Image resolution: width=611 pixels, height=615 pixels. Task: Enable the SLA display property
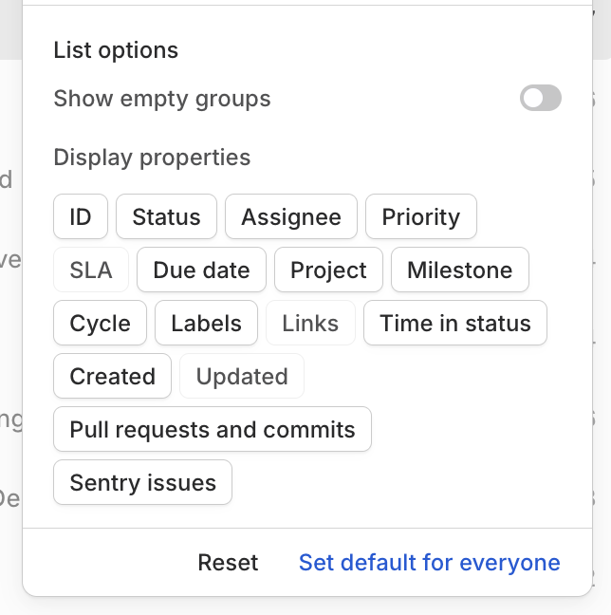point(91,270)
